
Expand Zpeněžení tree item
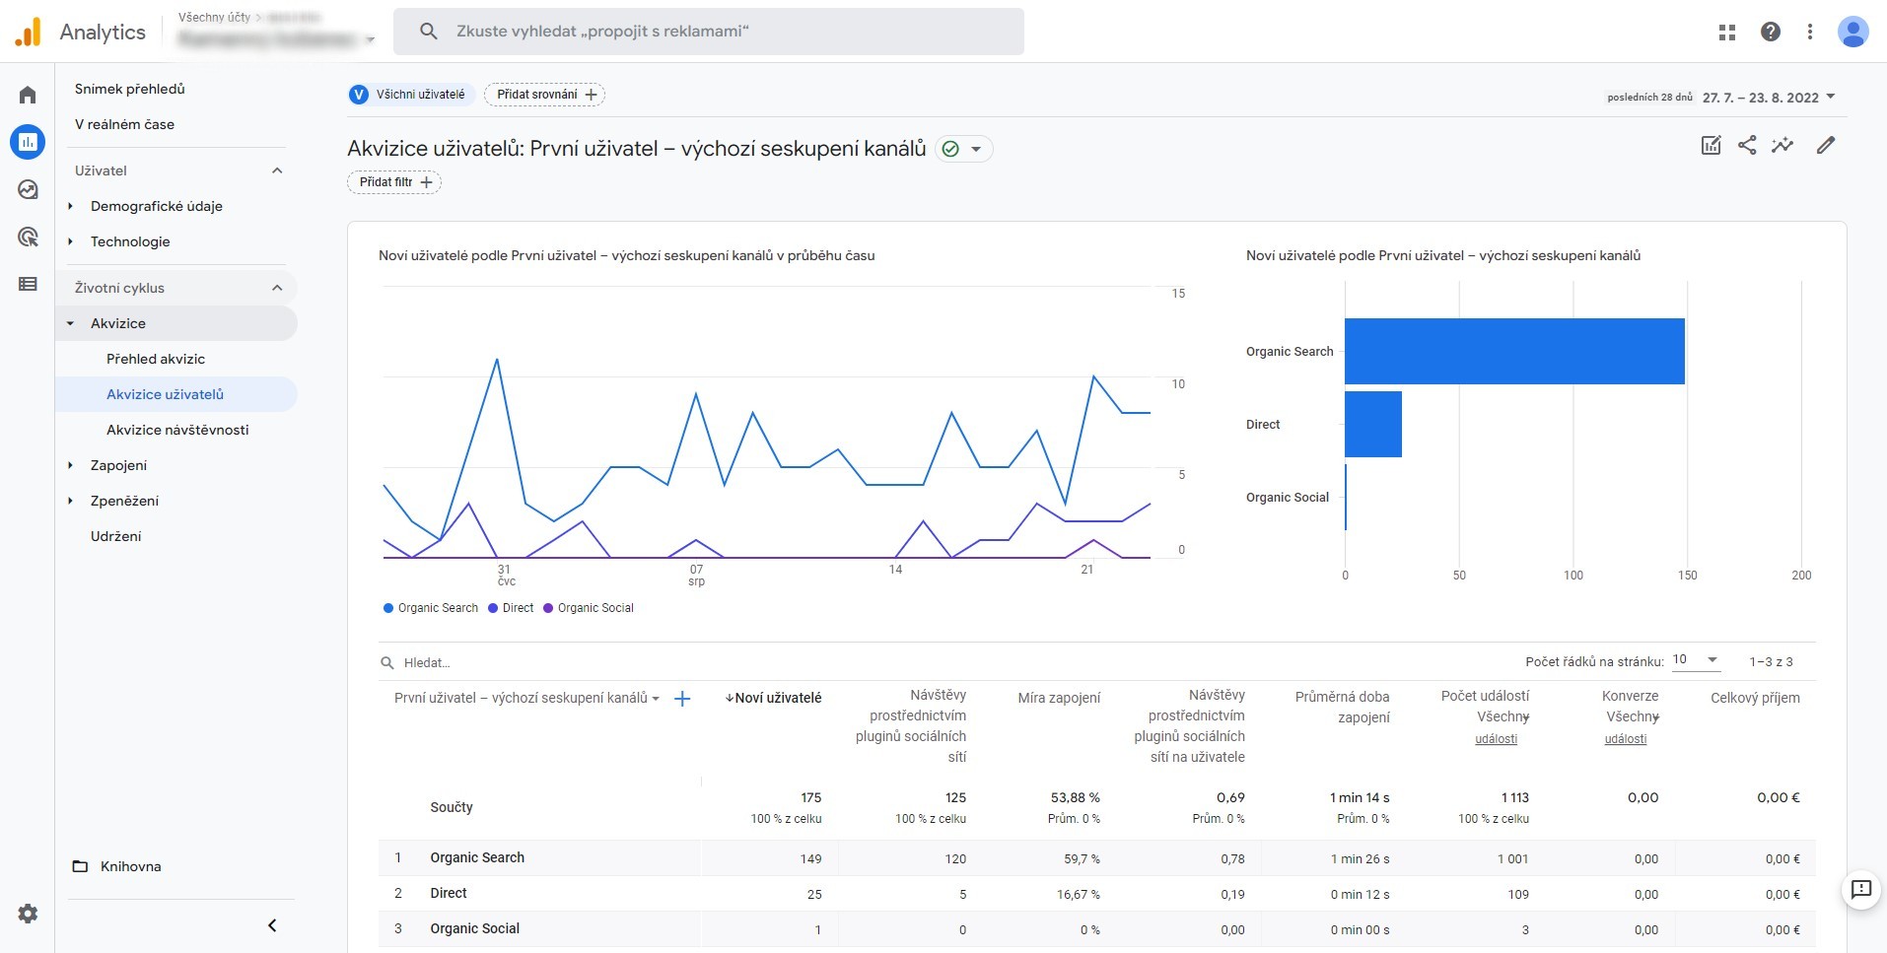(70, 501)
